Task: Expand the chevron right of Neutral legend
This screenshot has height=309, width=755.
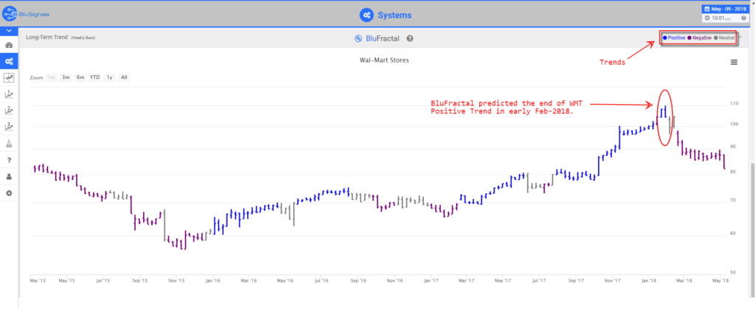Action: pyautogui.click(x=740, y=38)
